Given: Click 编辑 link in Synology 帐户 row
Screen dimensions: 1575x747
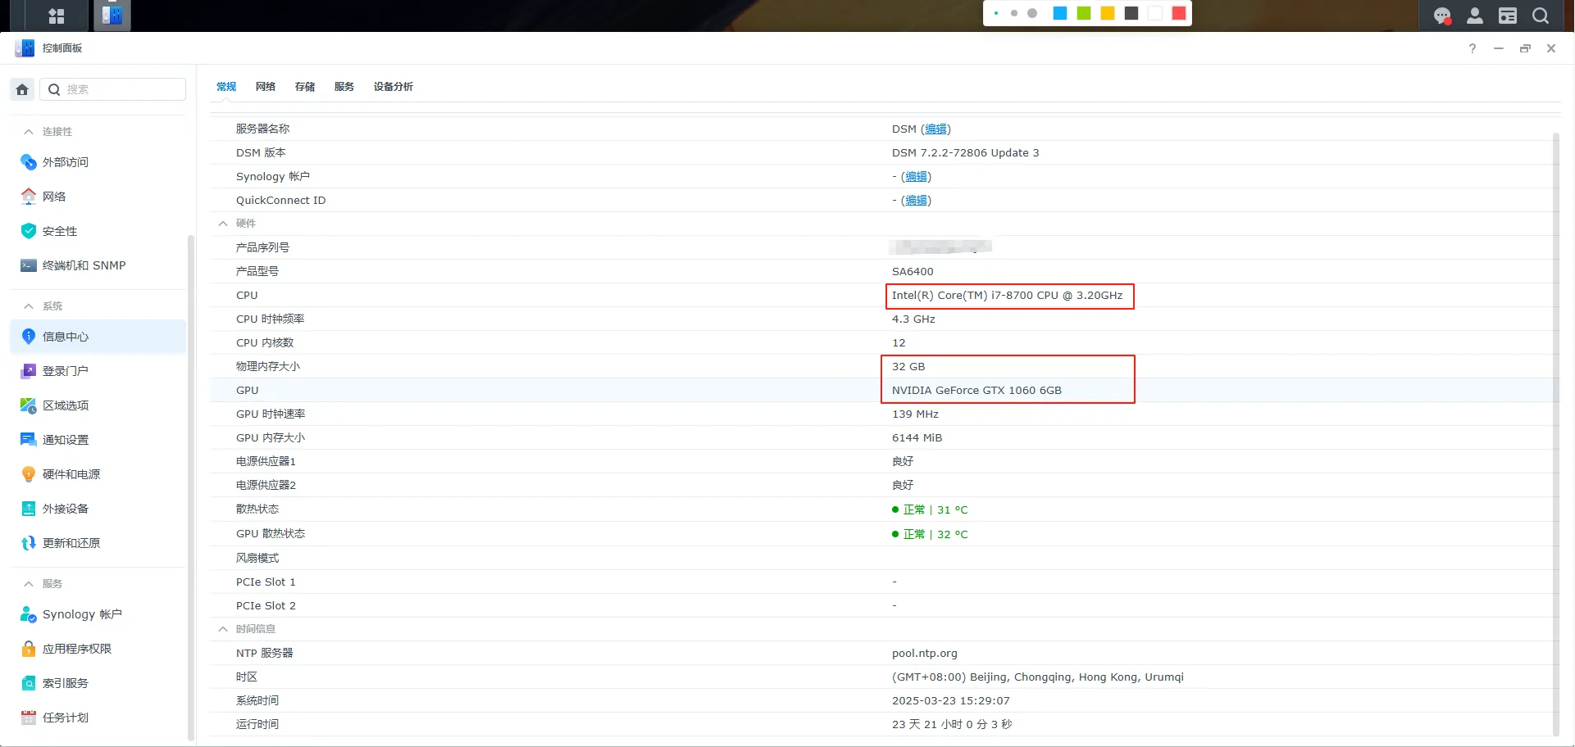Looking at the screenshot, I should click(x=917, y=177).
